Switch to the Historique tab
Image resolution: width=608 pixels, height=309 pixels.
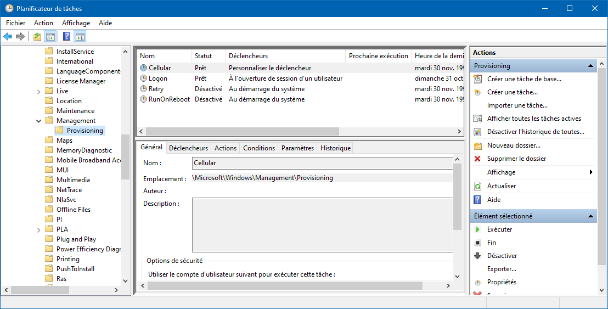[x=336, y=148]
